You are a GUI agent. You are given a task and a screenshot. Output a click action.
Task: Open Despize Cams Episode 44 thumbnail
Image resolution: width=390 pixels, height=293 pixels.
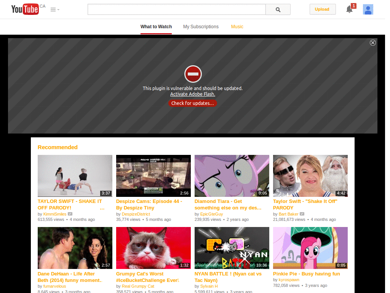point(153,176)
